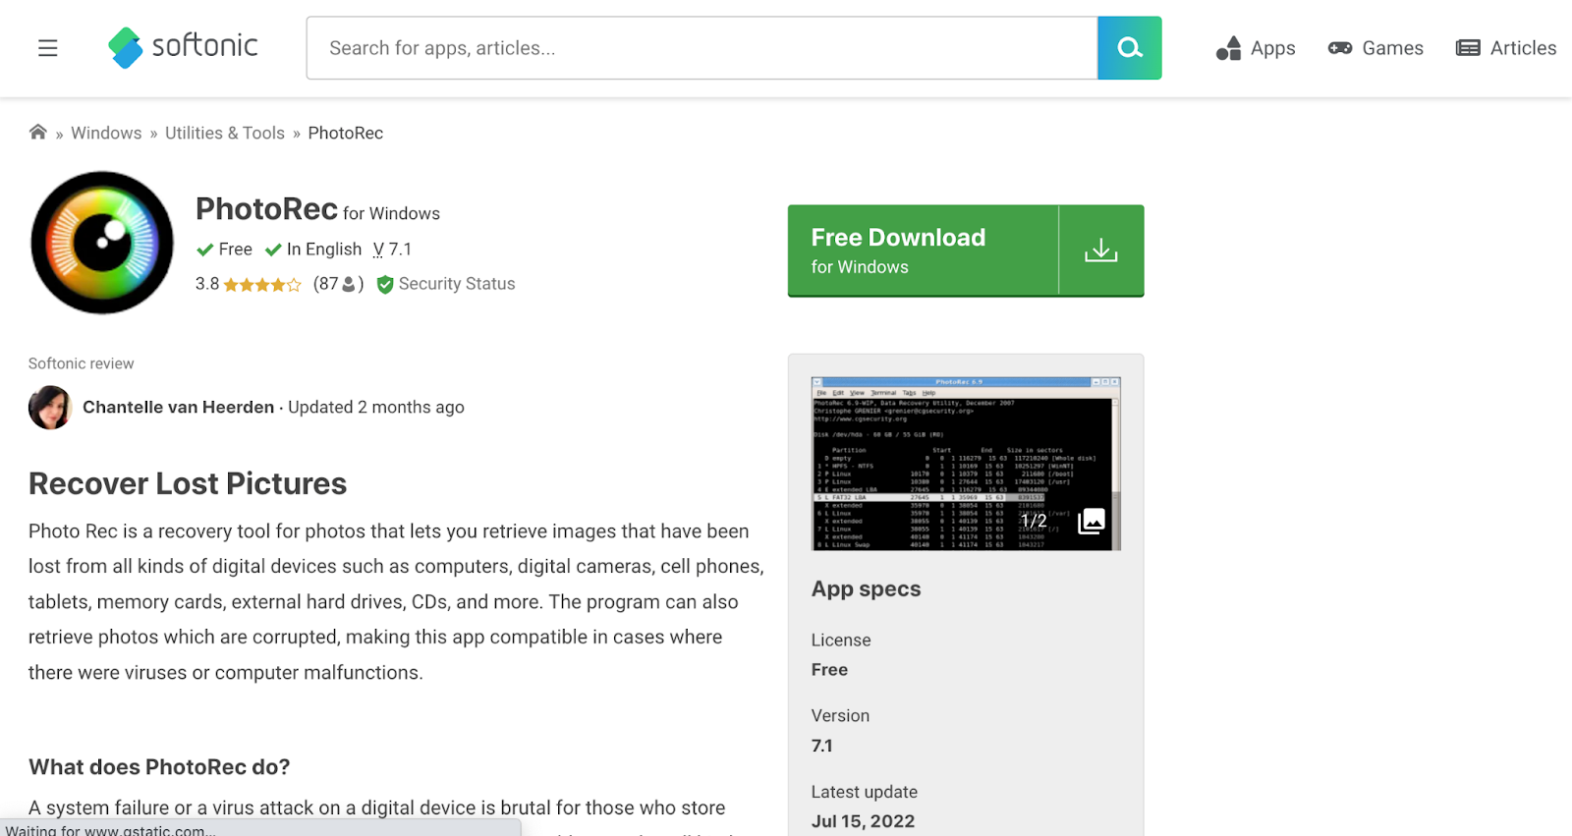Viewport: 1572px width, 836px height.
Task: Go to Utilities & Tools breadcrumb
Action: pyautogui.click(x=225, y=134)
